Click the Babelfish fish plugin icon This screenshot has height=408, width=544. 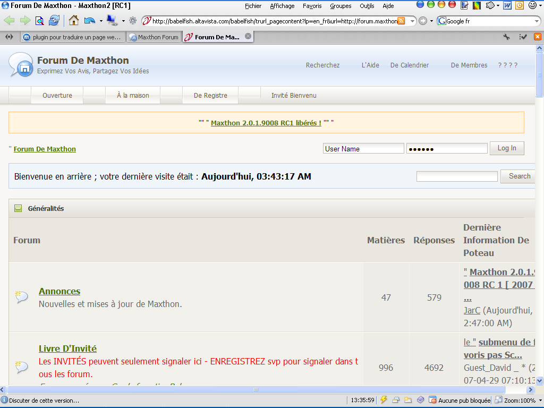(x=490, y=5)
